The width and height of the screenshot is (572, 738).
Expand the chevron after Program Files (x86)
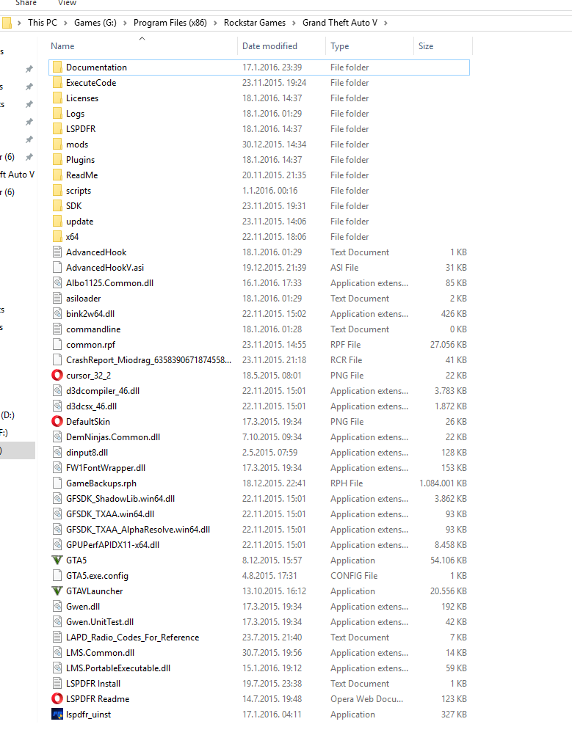coord(215,23)
